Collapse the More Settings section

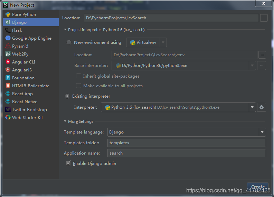65,121
